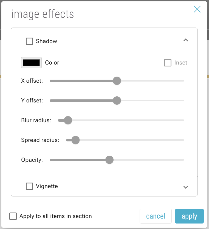Expand the Vignette section chevron
The width and height of the screenshot is (209, 229).
click(x=186, y=187)
